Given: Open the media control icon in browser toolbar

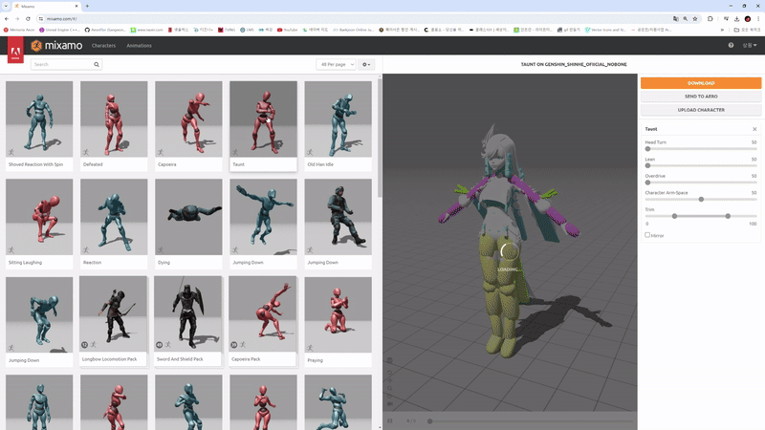Looking at the screenshot, I should [x=726, y=18].
